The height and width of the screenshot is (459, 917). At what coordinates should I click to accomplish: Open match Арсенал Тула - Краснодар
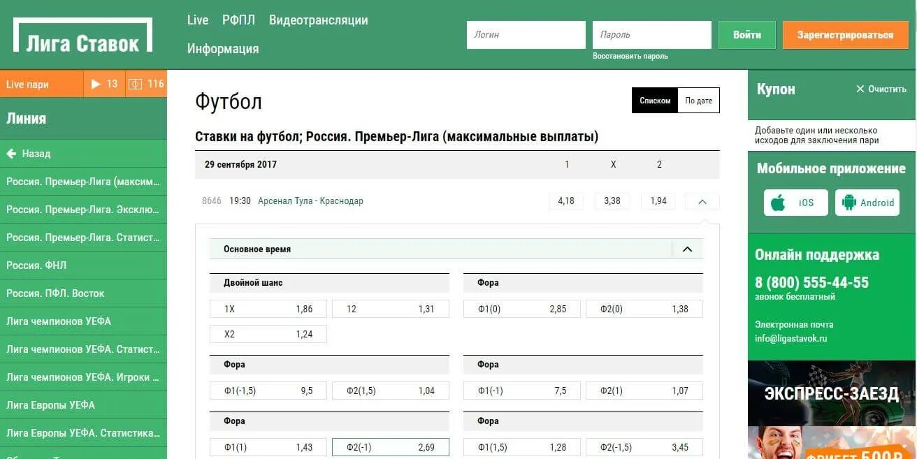tap(310, 201)
